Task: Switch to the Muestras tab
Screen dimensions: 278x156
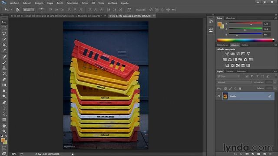Action: click(230, 18)
